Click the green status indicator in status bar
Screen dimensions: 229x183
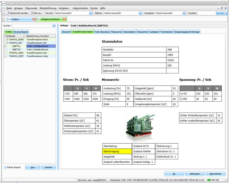tap(209, 180)
